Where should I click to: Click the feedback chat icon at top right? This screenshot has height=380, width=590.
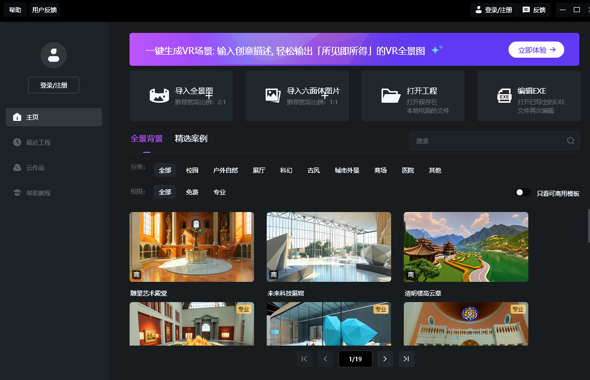click(526, 10)
